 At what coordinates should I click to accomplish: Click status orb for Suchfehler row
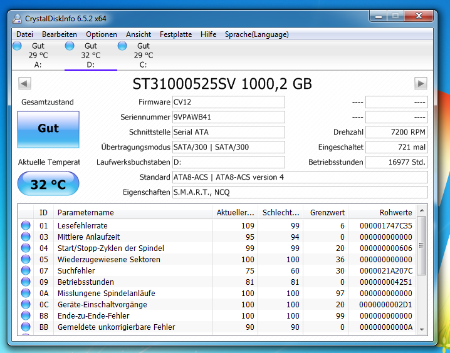pyautogui.click(x=26, y=270)
